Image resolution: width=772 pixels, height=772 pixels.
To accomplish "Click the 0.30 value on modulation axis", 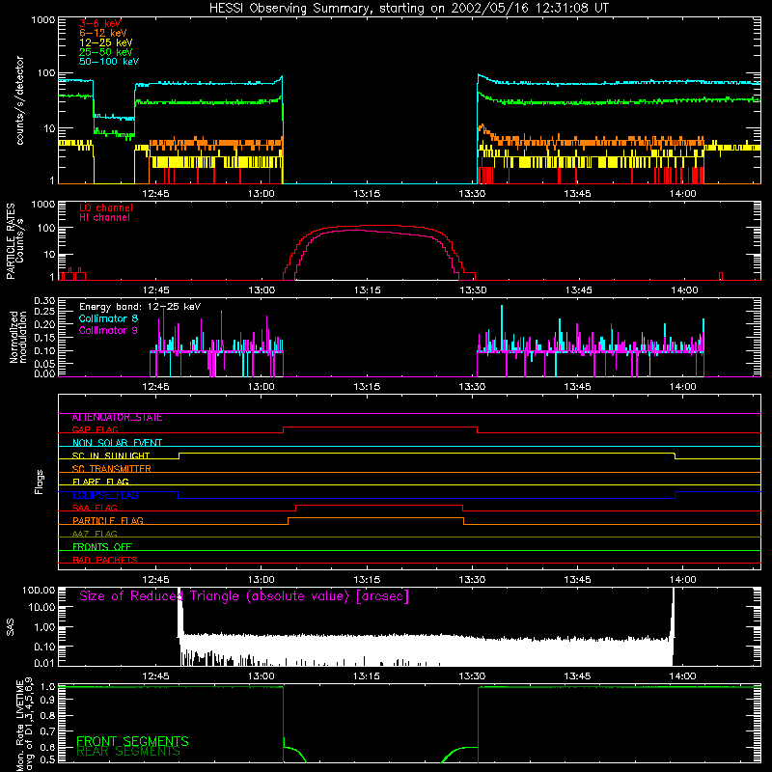I will pos(44,301).
